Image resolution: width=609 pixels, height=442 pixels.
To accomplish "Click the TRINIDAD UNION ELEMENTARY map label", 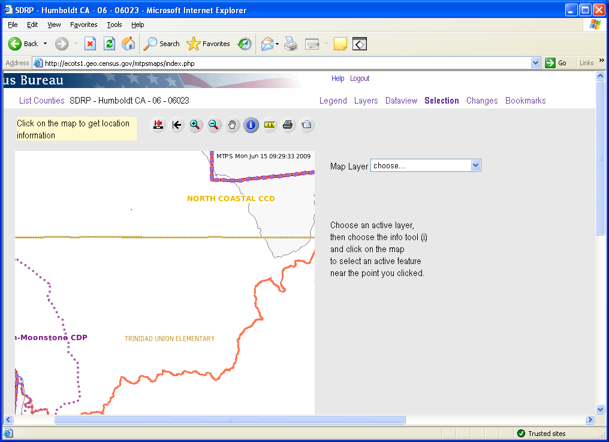I will (170, 338).
